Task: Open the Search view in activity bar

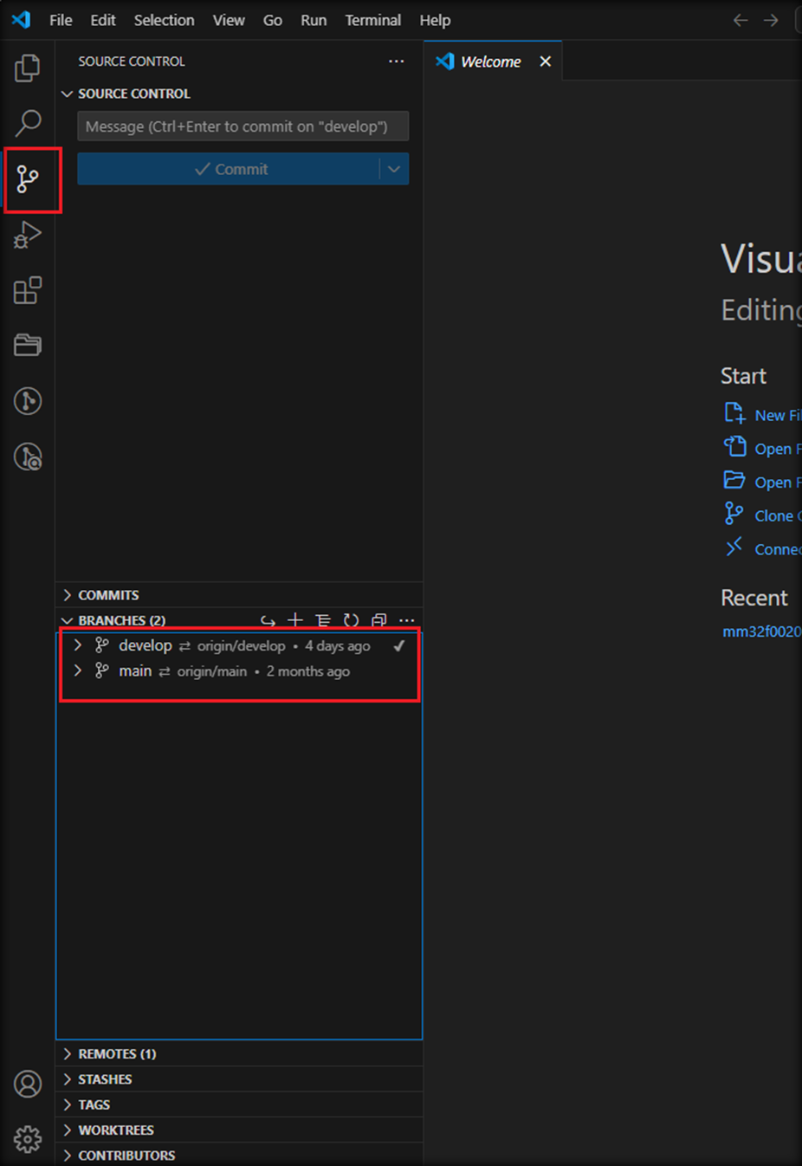Action: pyautogui.click(x=28, y=123)
